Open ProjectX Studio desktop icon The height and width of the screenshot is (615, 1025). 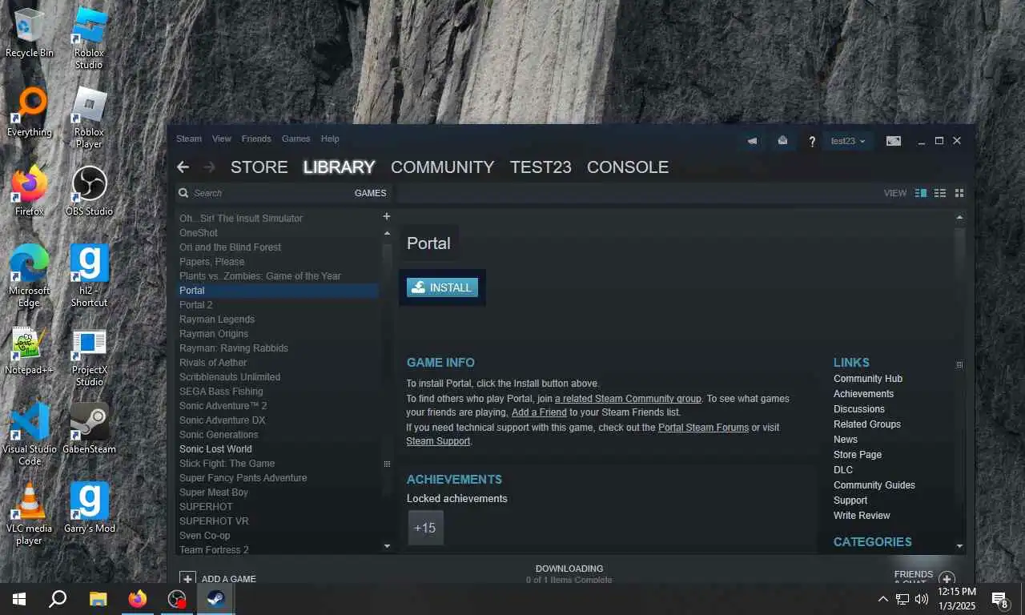coord(89,356)
